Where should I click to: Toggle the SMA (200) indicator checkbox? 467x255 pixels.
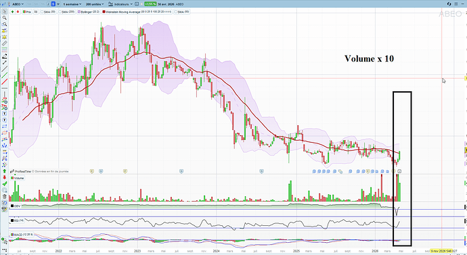tap(60, 11)
